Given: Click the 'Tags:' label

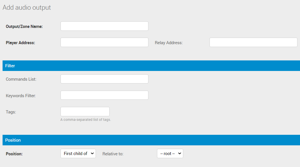Looking at the screenshot, I should coord(11,112).
